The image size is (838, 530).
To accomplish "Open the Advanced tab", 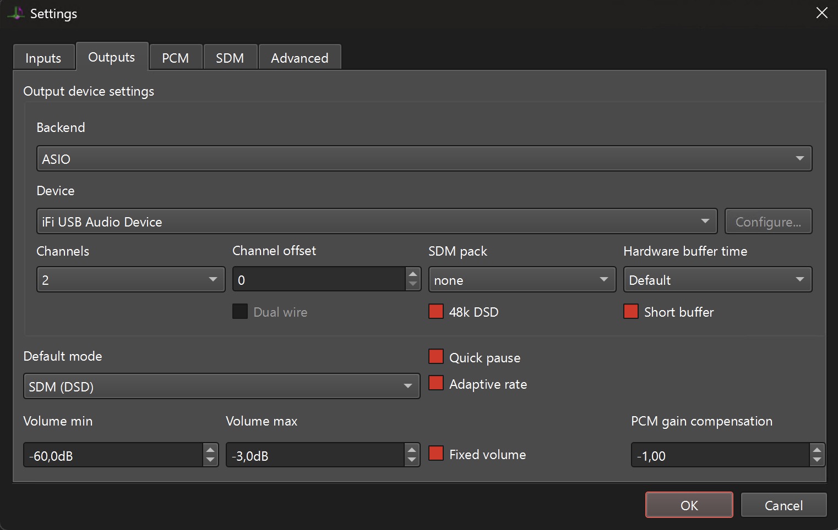I will 300,58.
